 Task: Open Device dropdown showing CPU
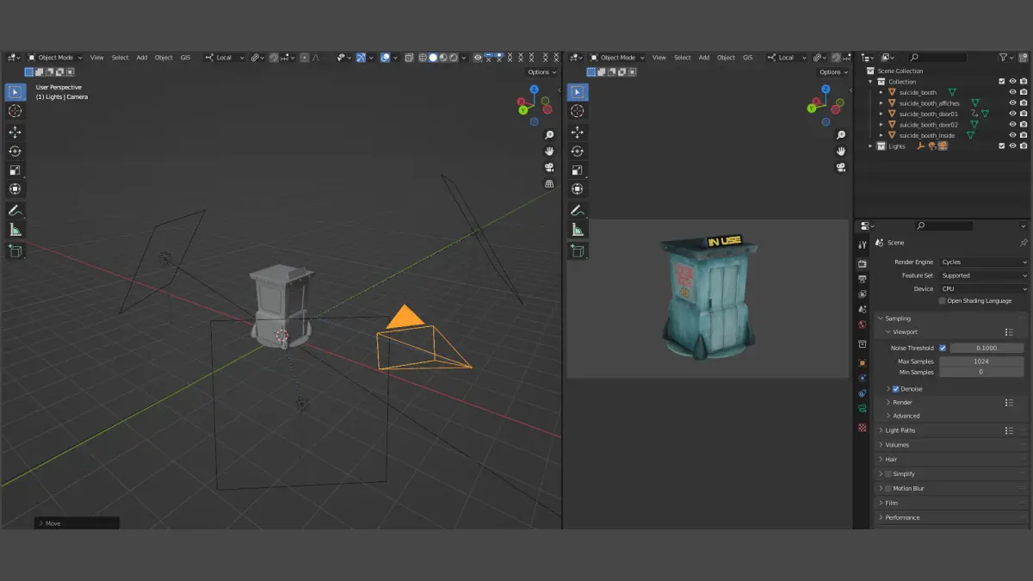coord(983,289)
